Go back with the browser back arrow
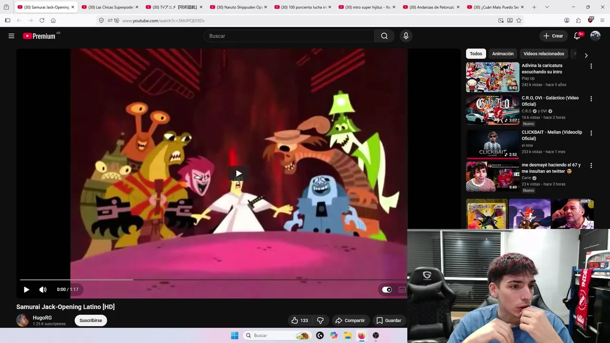610x343 pixels. [x=19, y=20]
